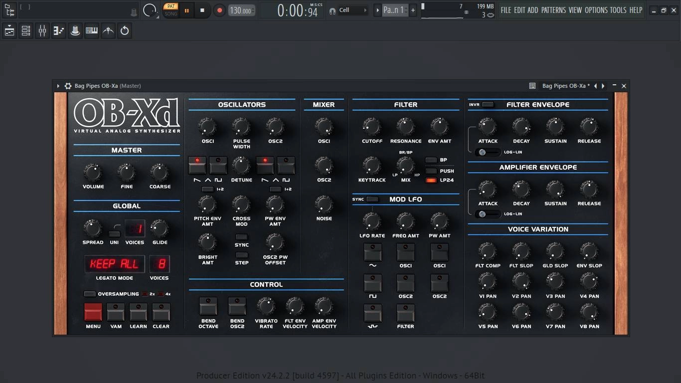
Task: Toggle the filter envelope LOG-LIN slider
Action: coord(488,152)
